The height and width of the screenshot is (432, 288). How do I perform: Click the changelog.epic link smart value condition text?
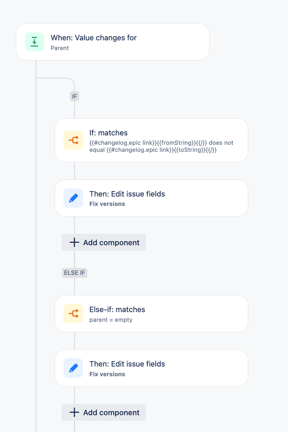coord(162,146)
